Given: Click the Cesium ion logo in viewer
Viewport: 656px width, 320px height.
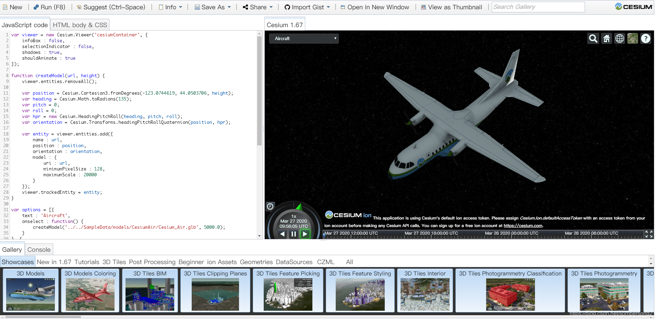Looking at the screenshot, I should [348, 215].
